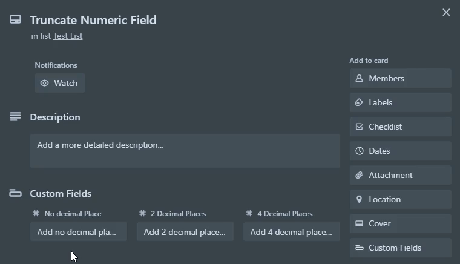Click the eye icon in Watch
Viewport: 460px width, 264px height.
pos(44,83)
